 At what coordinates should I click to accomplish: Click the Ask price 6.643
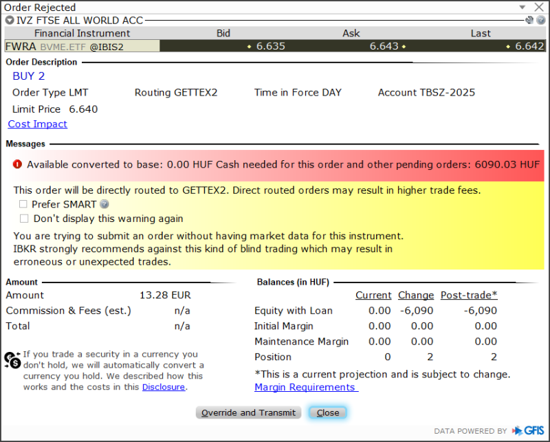(x=384, y=46)
